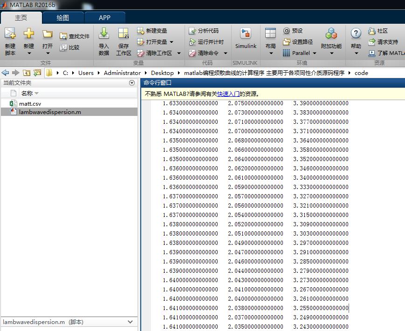The width and height of the screenshot is (405, 331).
Task: Expand the Help (帮助) dropdown arrow
Action: pyautogui.click(x=356, y=54)
